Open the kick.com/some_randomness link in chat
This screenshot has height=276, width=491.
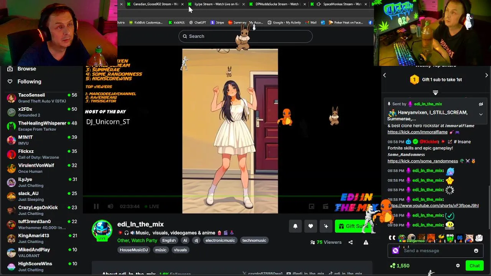[423, 161]
